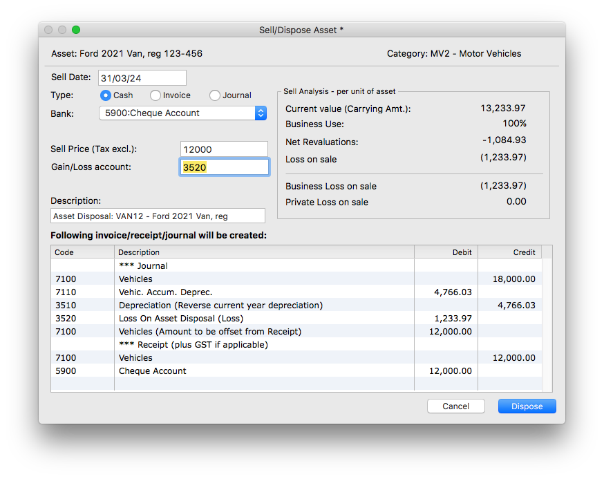Click the Private Loss on sale 0.00 value
Viewport: 604px width, 479px height.
pos(516,202)
